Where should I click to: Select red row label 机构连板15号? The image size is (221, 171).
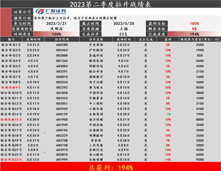point(11,120)
